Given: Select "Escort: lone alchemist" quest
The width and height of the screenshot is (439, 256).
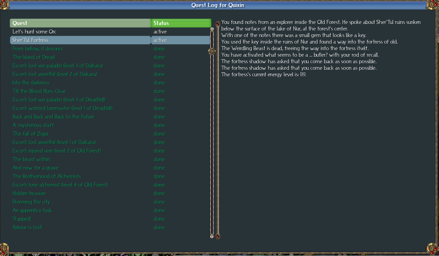Looking at the screenshot, I should (80, 185).
